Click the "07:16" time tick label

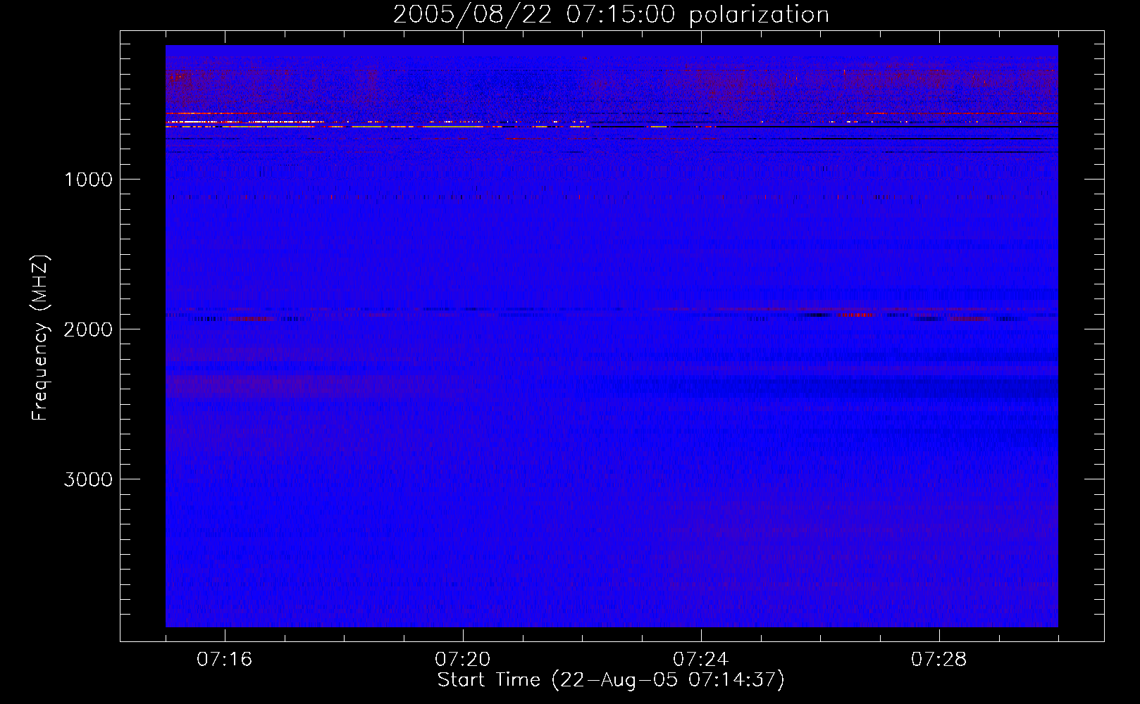pos(225,660)
